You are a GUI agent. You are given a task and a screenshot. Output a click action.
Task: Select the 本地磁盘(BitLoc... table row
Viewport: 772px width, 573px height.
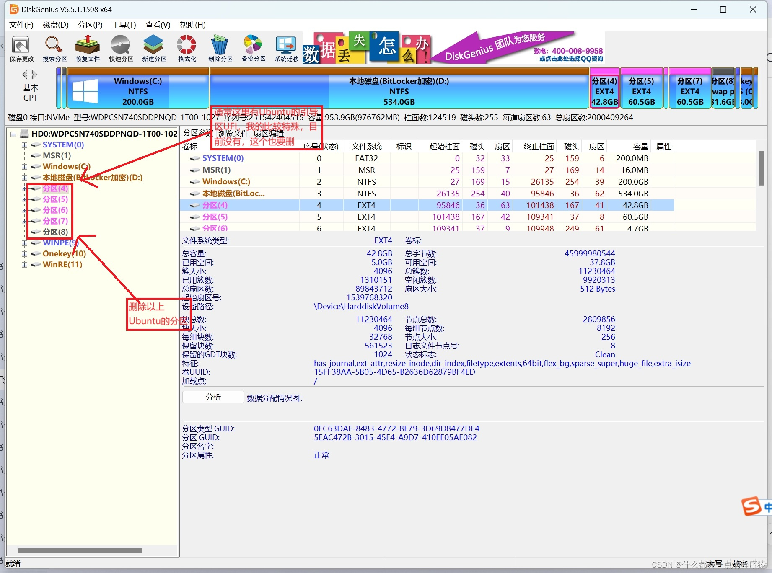[x=427, y=194]
